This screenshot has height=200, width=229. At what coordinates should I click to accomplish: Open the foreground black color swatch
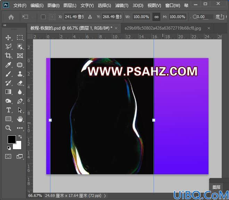[x=12, y=139]
